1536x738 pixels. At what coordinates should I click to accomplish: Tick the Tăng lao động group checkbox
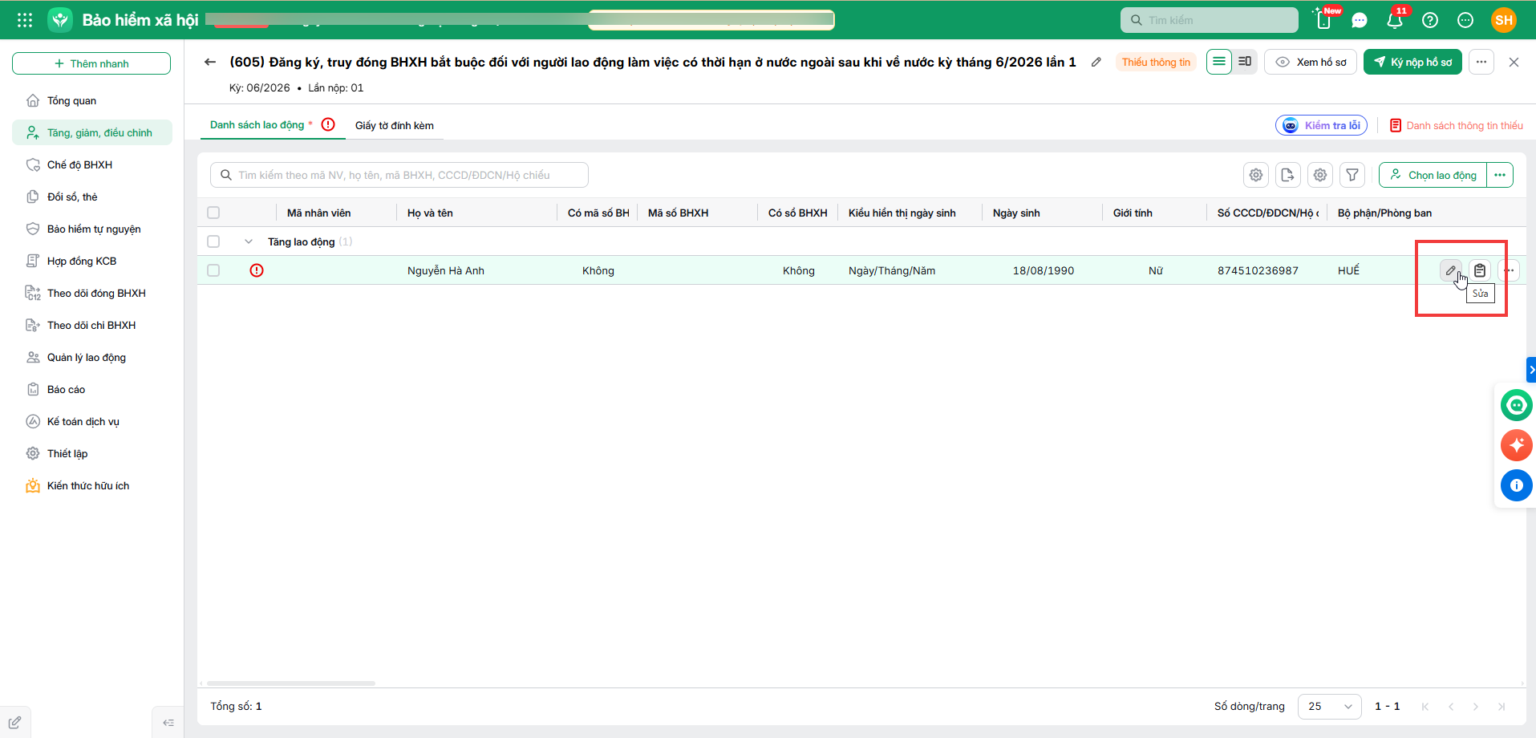coord(213,241)
